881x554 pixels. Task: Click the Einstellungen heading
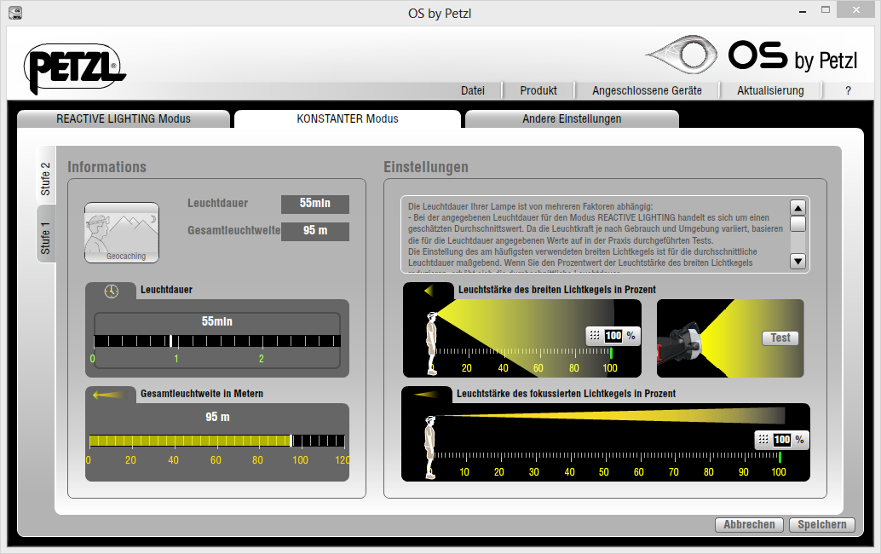pos(426,167)
